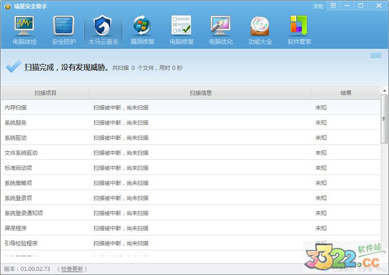Viewport: 389px width, 275px height.
Task: Click the version number 01.00.02.73 text
Action: [35, 269]
